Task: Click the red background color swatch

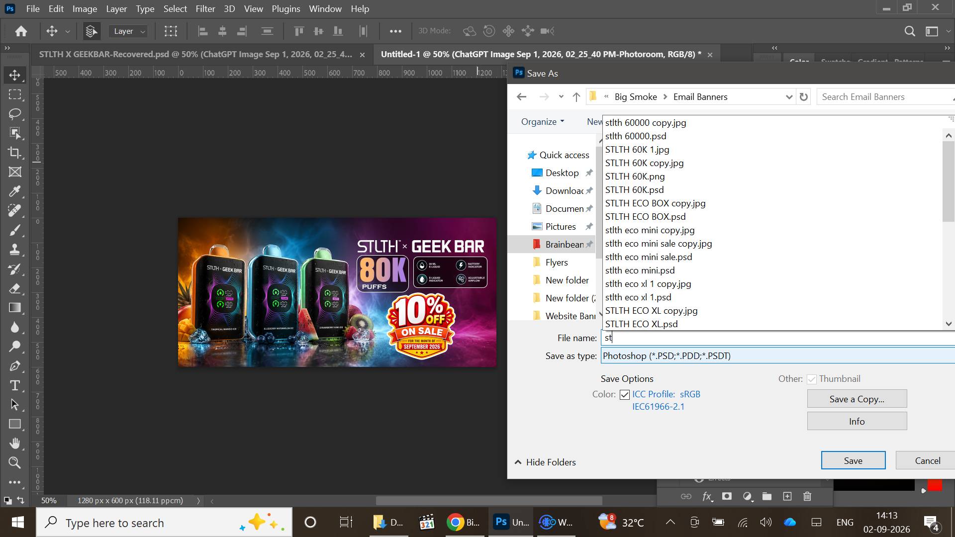Action: pyautogui.click(x=935, y=486)
